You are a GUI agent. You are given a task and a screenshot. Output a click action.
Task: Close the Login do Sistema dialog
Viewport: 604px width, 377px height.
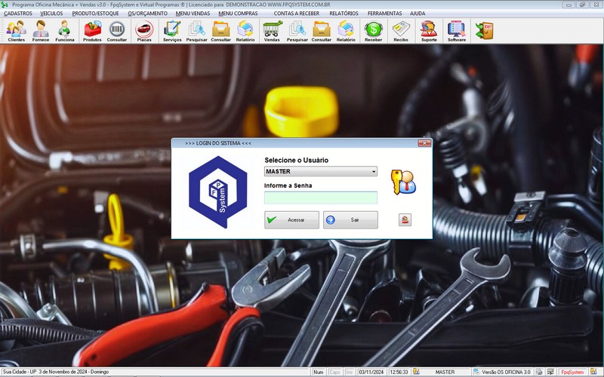pos(424,143)
